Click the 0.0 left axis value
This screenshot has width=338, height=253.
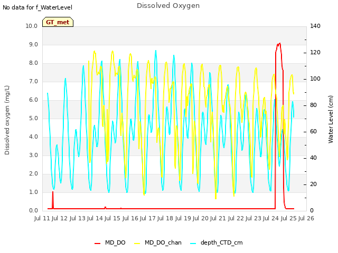[33, 211]
